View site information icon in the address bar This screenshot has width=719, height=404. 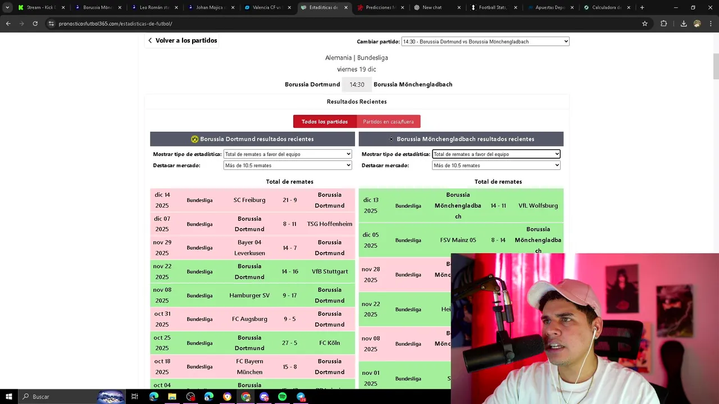pos(51,24)
